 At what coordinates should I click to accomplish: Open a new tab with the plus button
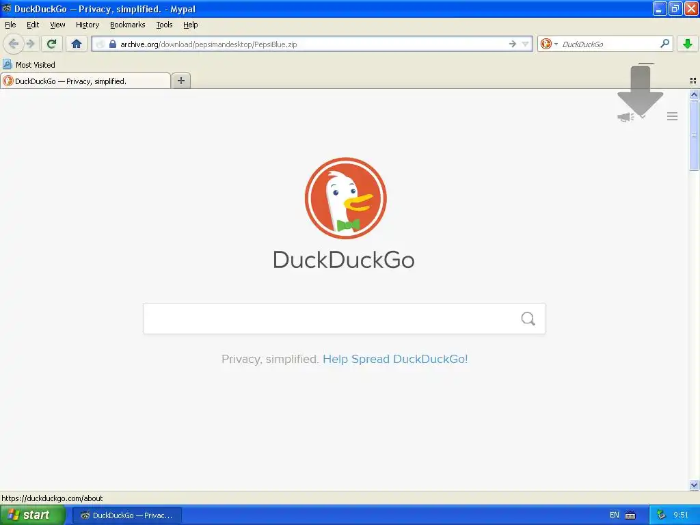[x=180, y=81]
